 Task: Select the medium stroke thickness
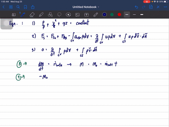(x=127, y=14)
